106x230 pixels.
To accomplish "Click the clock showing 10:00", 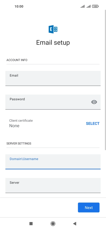I will coord(19,6).
